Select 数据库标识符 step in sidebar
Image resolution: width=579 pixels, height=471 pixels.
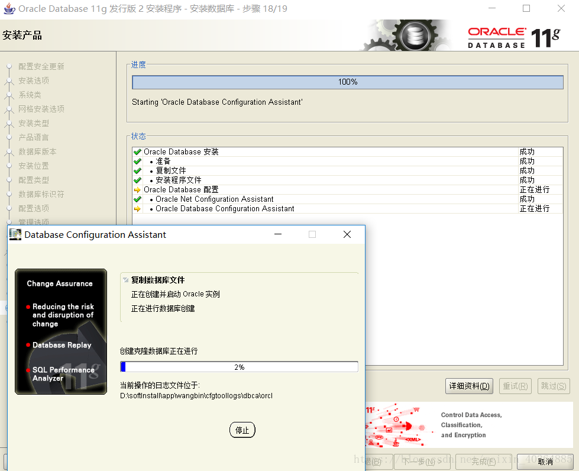pyautogui.click(x=41, y=194)
